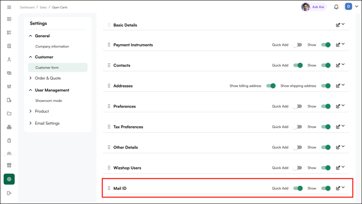Open the hamburger menu icon

(9, 7)
